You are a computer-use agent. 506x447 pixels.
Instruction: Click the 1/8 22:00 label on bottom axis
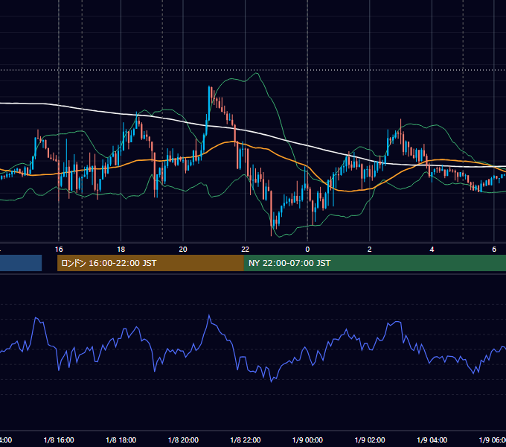point(246,440)
